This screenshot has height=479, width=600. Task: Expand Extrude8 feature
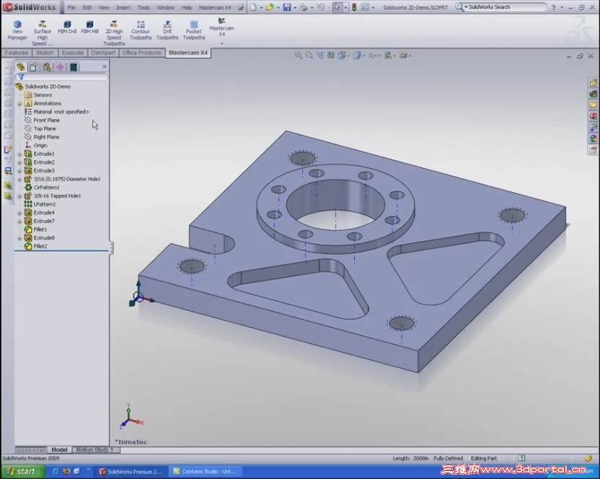pos(19,238)
